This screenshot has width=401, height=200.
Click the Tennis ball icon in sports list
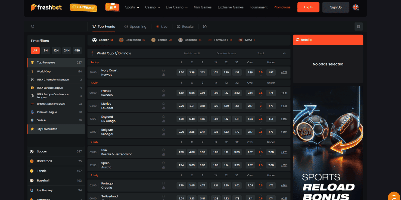tap(32, 171)
